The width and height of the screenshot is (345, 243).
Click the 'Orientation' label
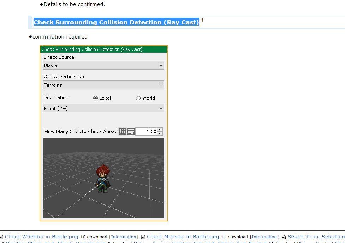[56, 97]
